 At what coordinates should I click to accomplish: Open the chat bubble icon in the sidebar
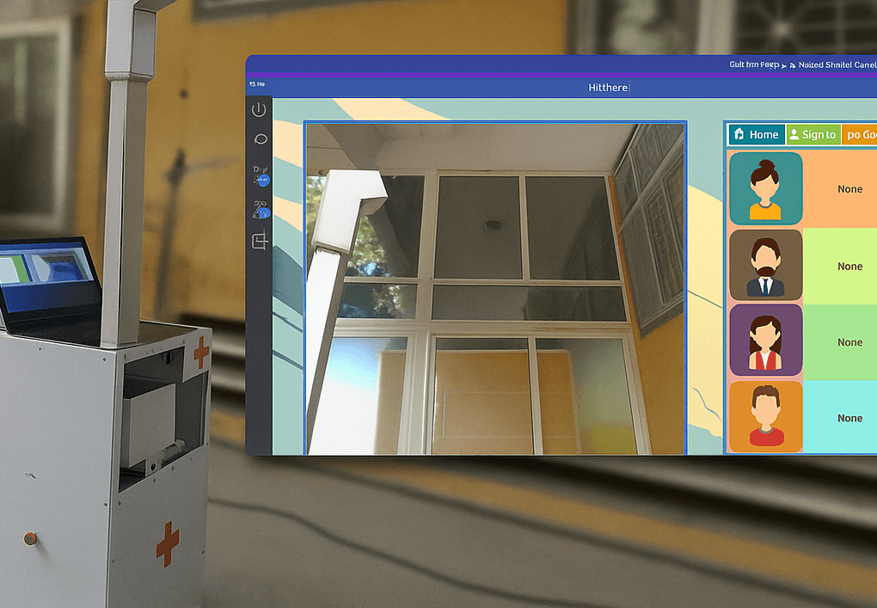(x=260, y=139)
